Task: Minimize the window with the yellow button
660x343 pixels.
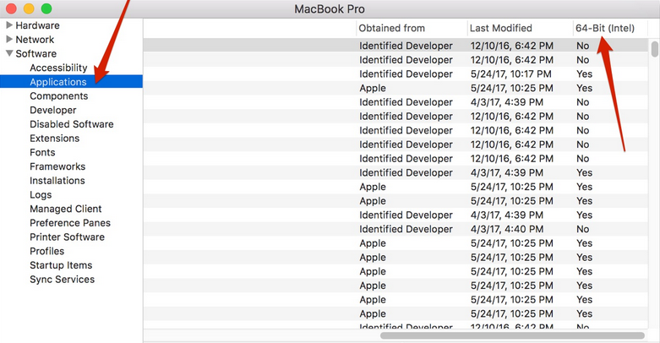Action: (x=29, y=8)
